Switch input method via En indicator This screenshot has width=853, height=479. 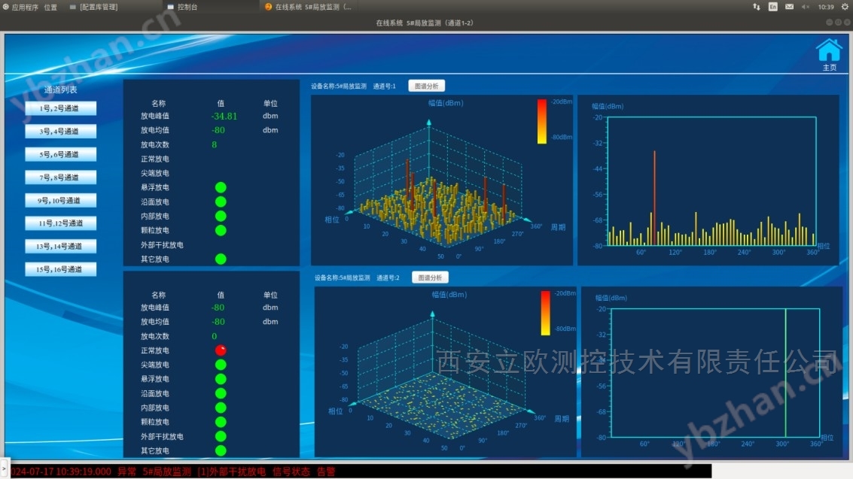click(x=773, y=7)
